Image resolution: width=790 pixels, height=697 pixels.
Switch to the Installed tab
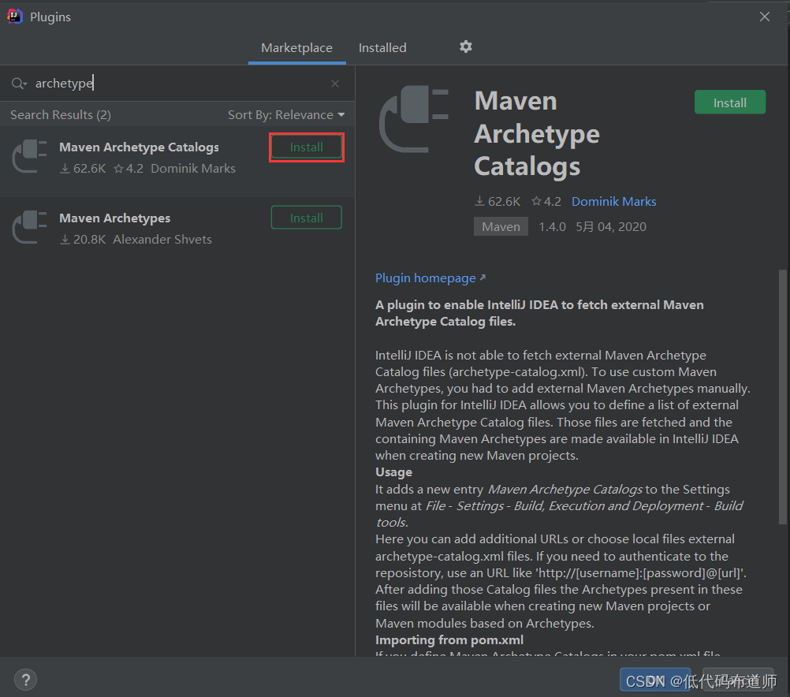coord(382,48)
